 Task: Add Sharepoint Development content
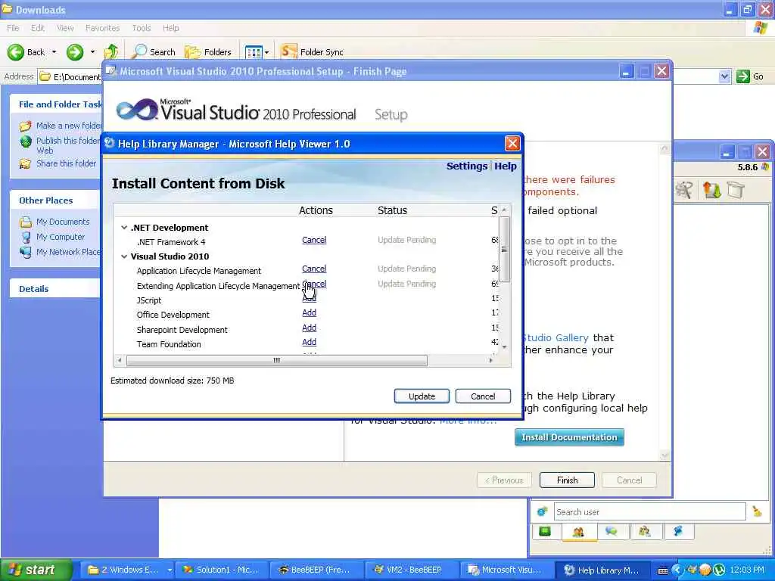point(309,328)
